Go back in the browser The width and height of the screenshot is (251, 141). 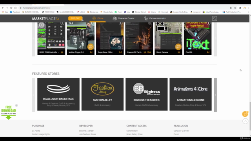click(3, 8)
